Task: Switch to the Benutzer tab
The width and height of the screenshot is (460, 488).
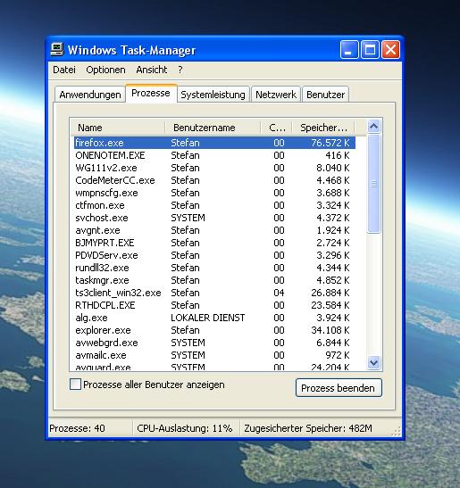Action: point(325,95)
